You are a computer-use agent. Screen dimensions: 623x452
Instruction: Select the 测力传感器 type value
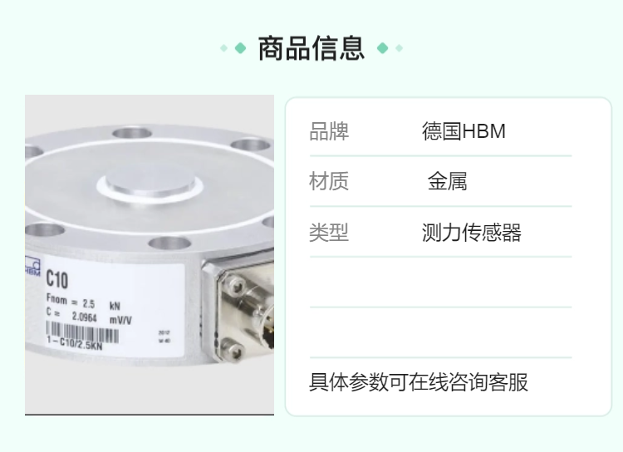(472, 232)
